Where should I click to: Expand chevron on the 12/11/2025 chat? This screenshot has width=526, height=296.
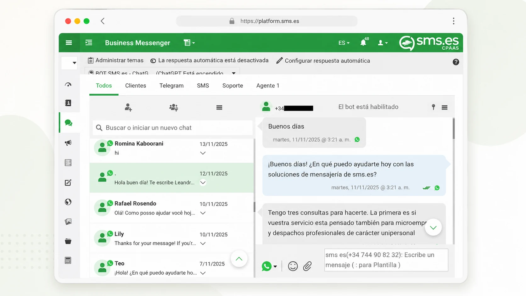coord(203,182)
